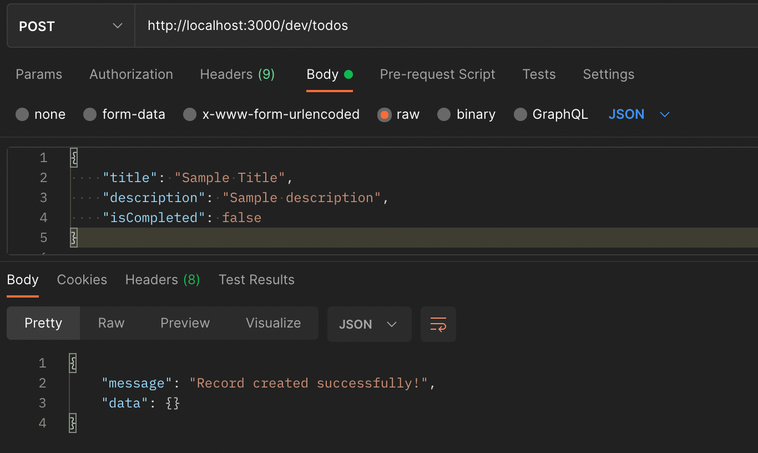Viewport: 758px width, 453px height.
Task: Toggle word wrap icon in response
Action: point(438,324)
